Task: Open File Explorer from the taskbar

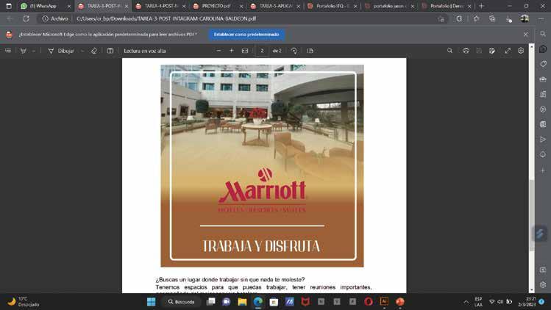Action: click(x=242, y=302)
